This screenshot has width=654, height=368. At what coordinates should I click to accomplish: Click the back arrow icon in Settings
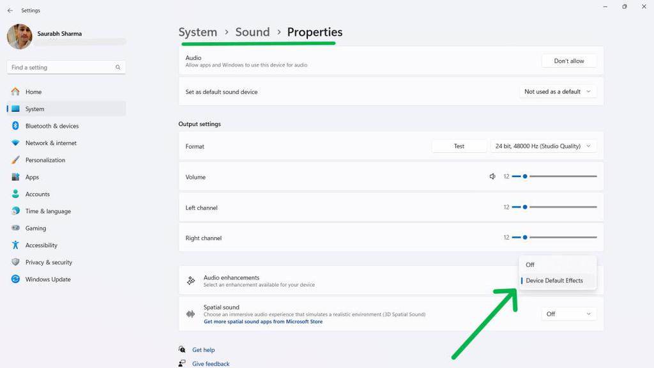[x=10, y=11]
